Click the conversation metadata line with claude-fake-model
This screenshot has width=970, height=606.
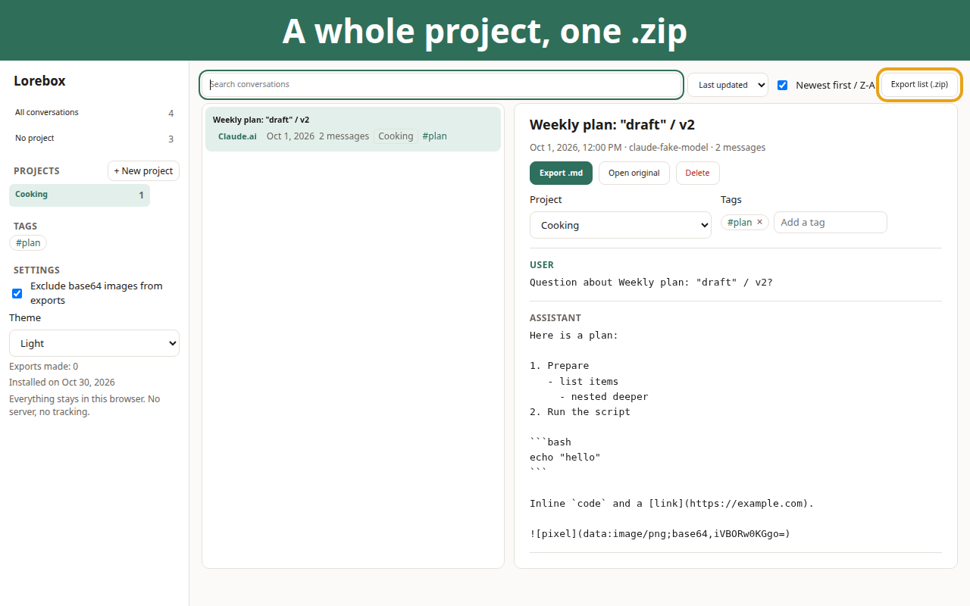coord(647,148)
